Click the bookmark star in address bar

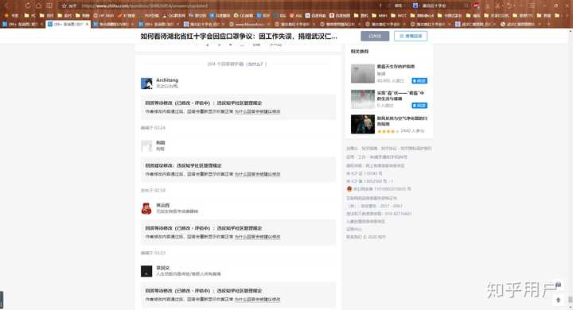click(x=64, y=6)
